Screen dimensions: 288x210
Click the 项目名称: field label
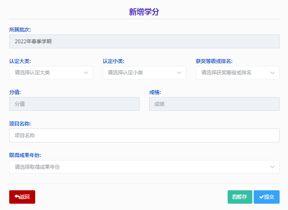click(20, 124)
